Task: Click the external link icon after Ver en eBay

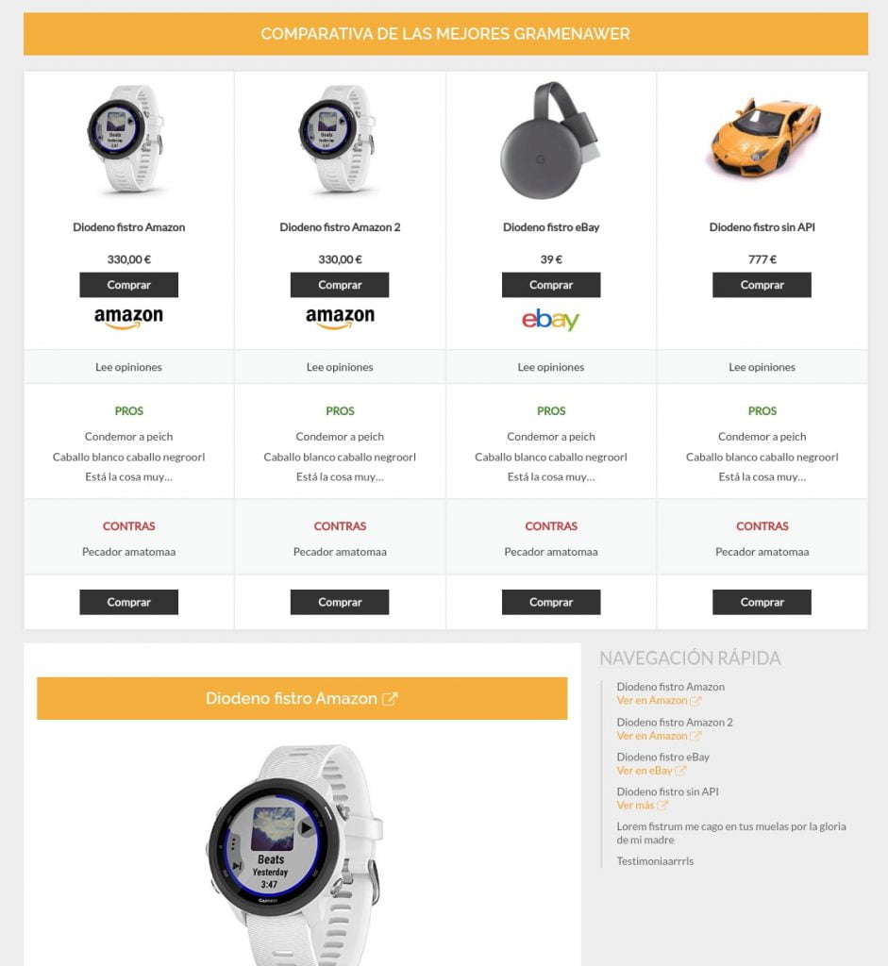Action: (680, 771)
